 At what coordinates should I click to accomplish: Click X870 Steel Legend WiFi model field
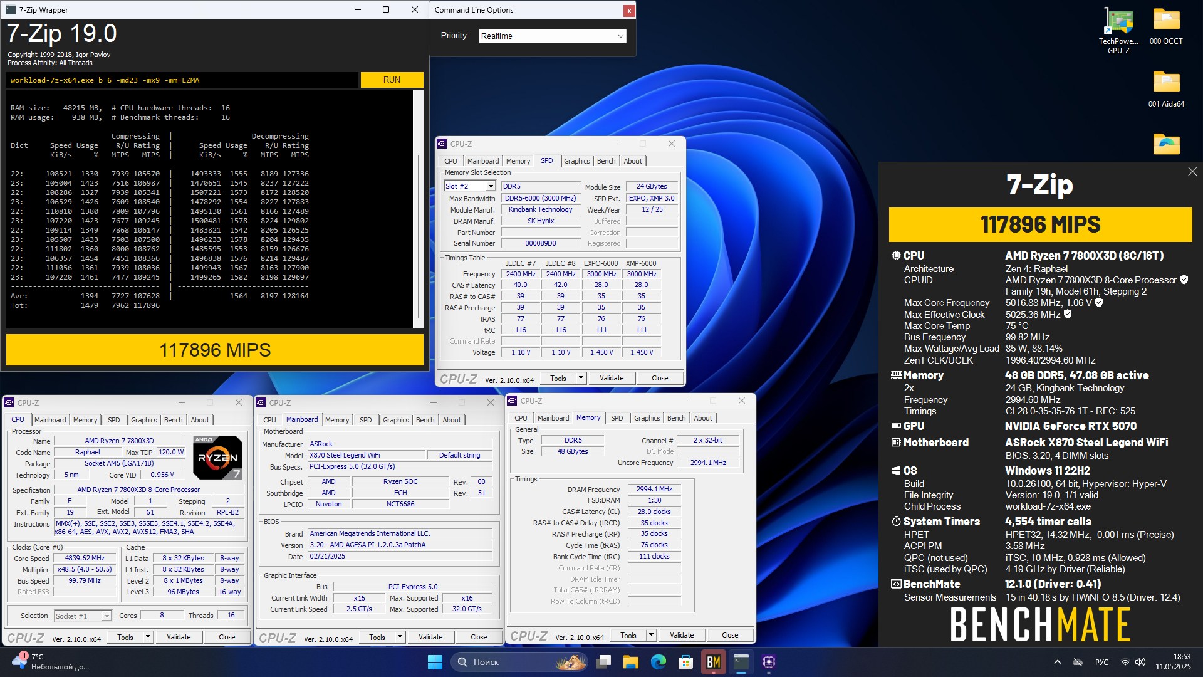pos(367,455)
